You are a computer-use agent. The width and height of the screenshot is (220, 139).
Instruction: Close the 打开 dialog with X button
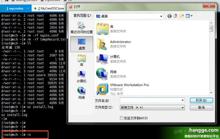pos(209,6)
